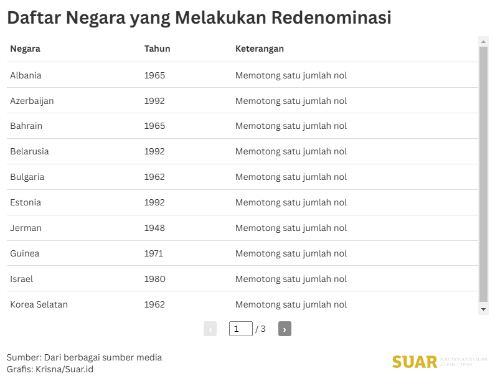Click the Israel 1980 year cell
This screenshot has width=495, height=381.
click(154, 279)
